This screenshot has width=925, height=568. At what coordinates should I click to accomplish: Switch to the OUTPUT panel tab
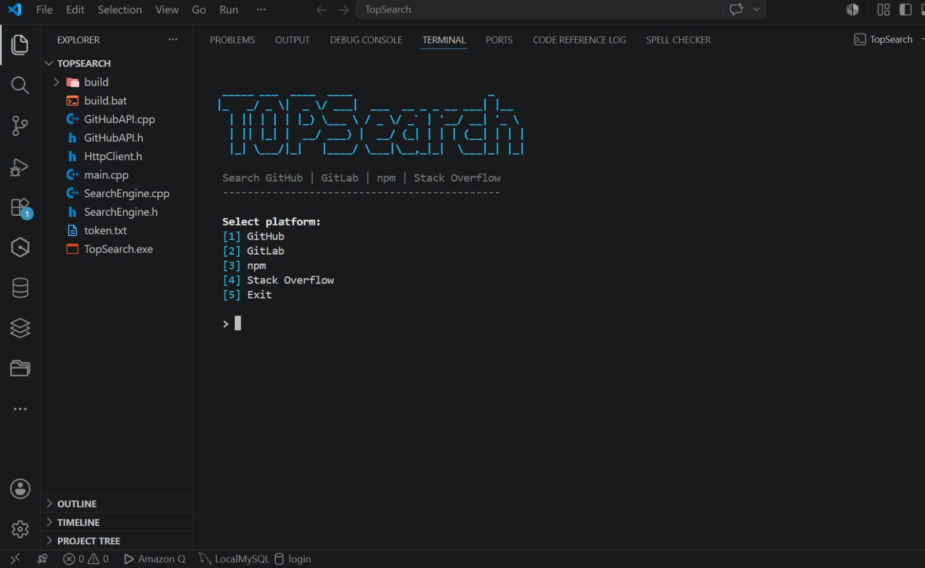(293, 40)
